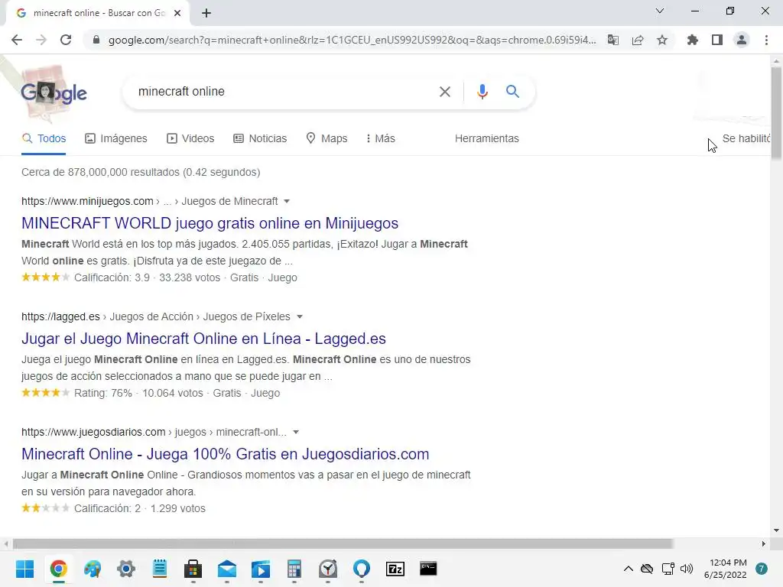The width and height of the screenshot is (783, 587).
Task: Click the Calificación: 3.9 rating text
Action: (112, 277)
